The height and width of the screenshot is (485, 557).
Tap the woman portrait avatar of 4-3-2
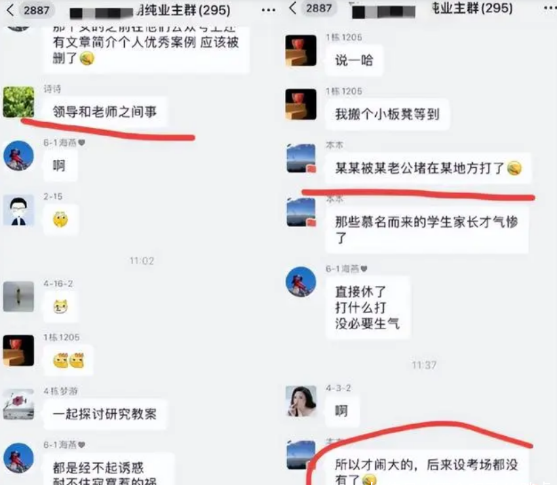[301, 401]
